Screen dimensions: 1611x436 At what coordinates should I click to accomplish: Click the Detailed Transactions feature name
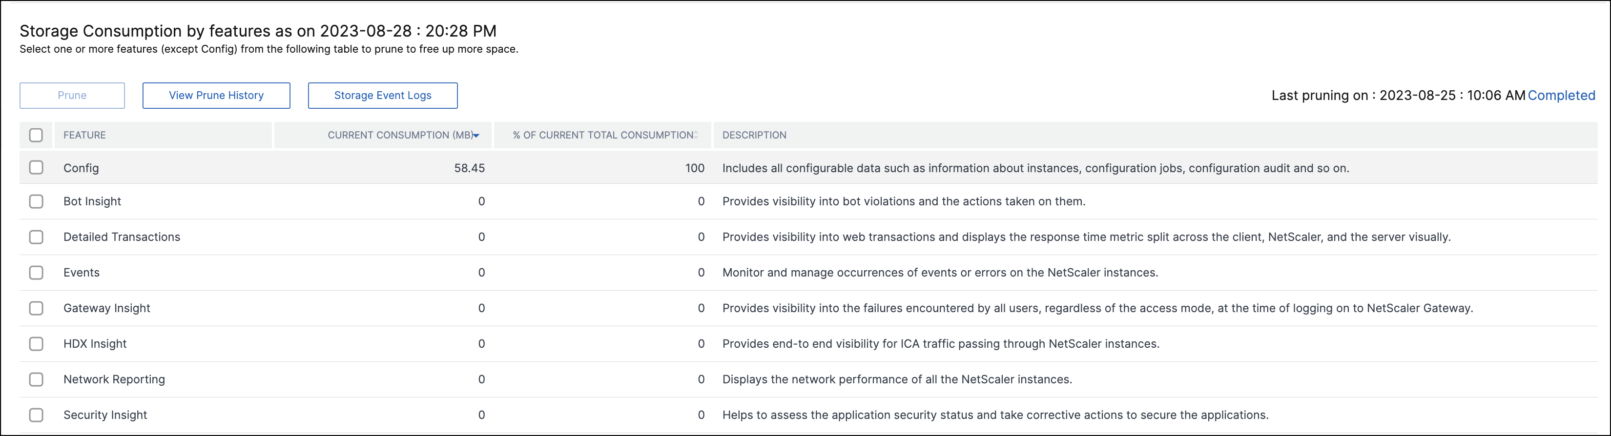click(122, 237)
